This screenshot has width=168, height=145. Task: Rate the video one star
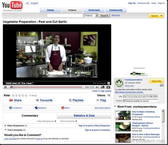pyautogui.click(x=13, y=95)
